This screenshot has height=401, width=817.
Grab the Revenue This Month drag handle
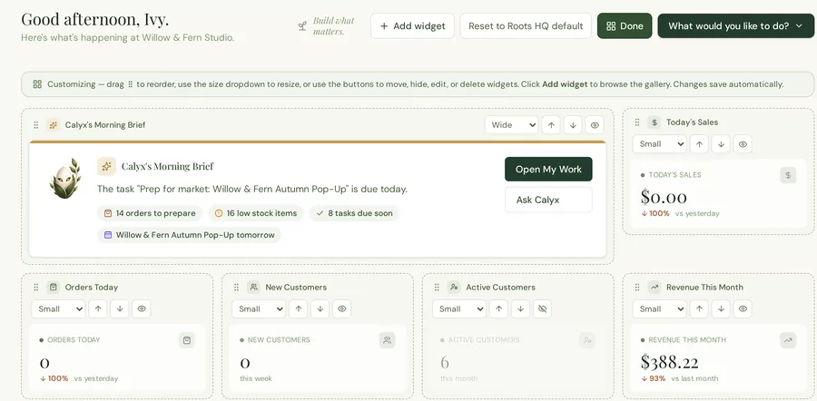coord(637,288)
